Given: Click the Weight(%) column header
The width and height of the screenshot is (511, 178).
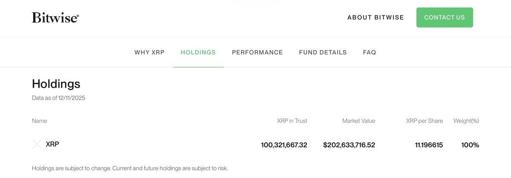Looking at the screenshot, I should (466, 121).
